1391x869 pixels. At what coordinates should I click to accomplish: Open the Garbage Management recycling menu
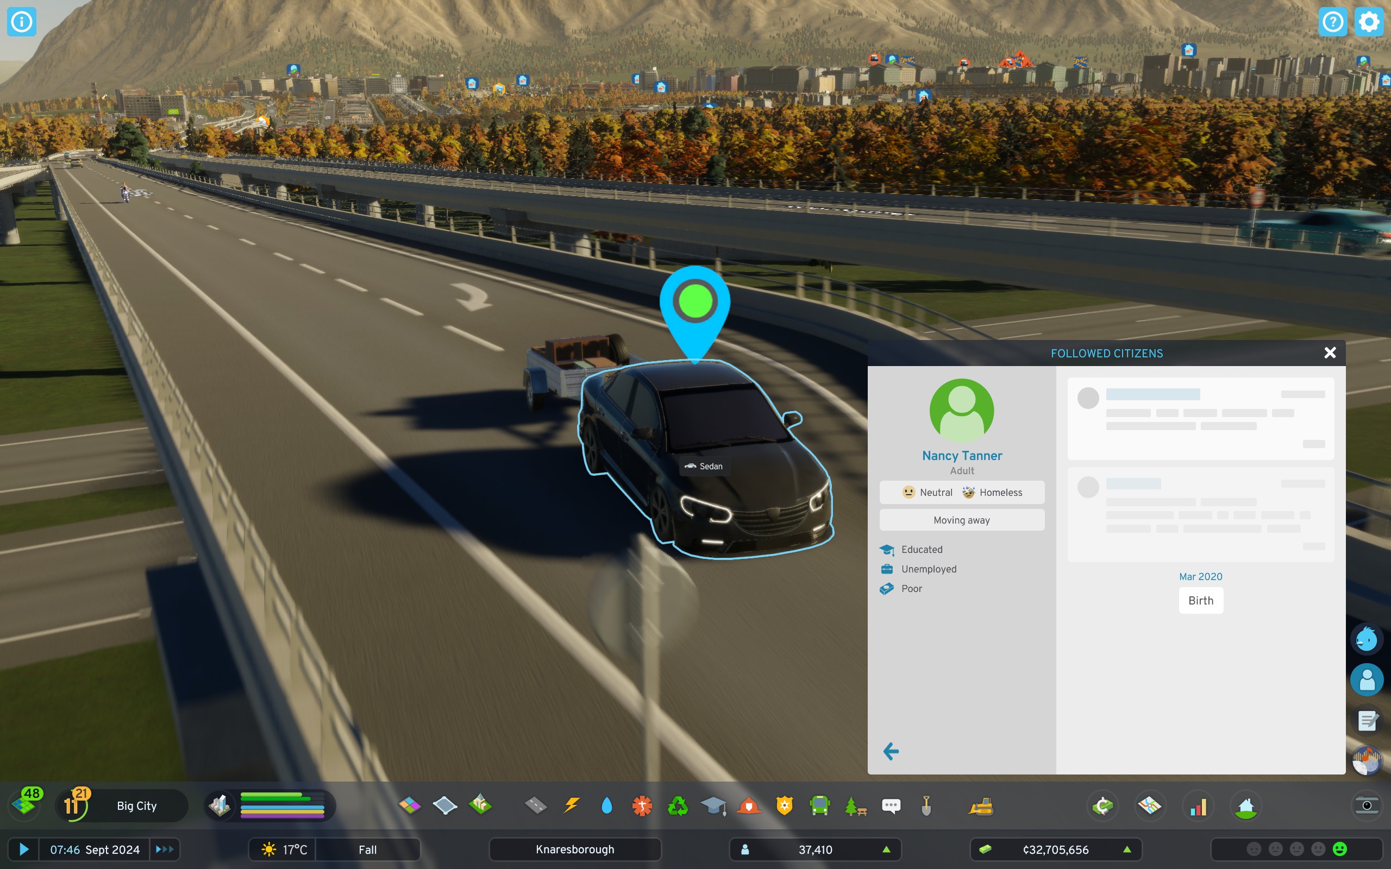tap(678, 806)
